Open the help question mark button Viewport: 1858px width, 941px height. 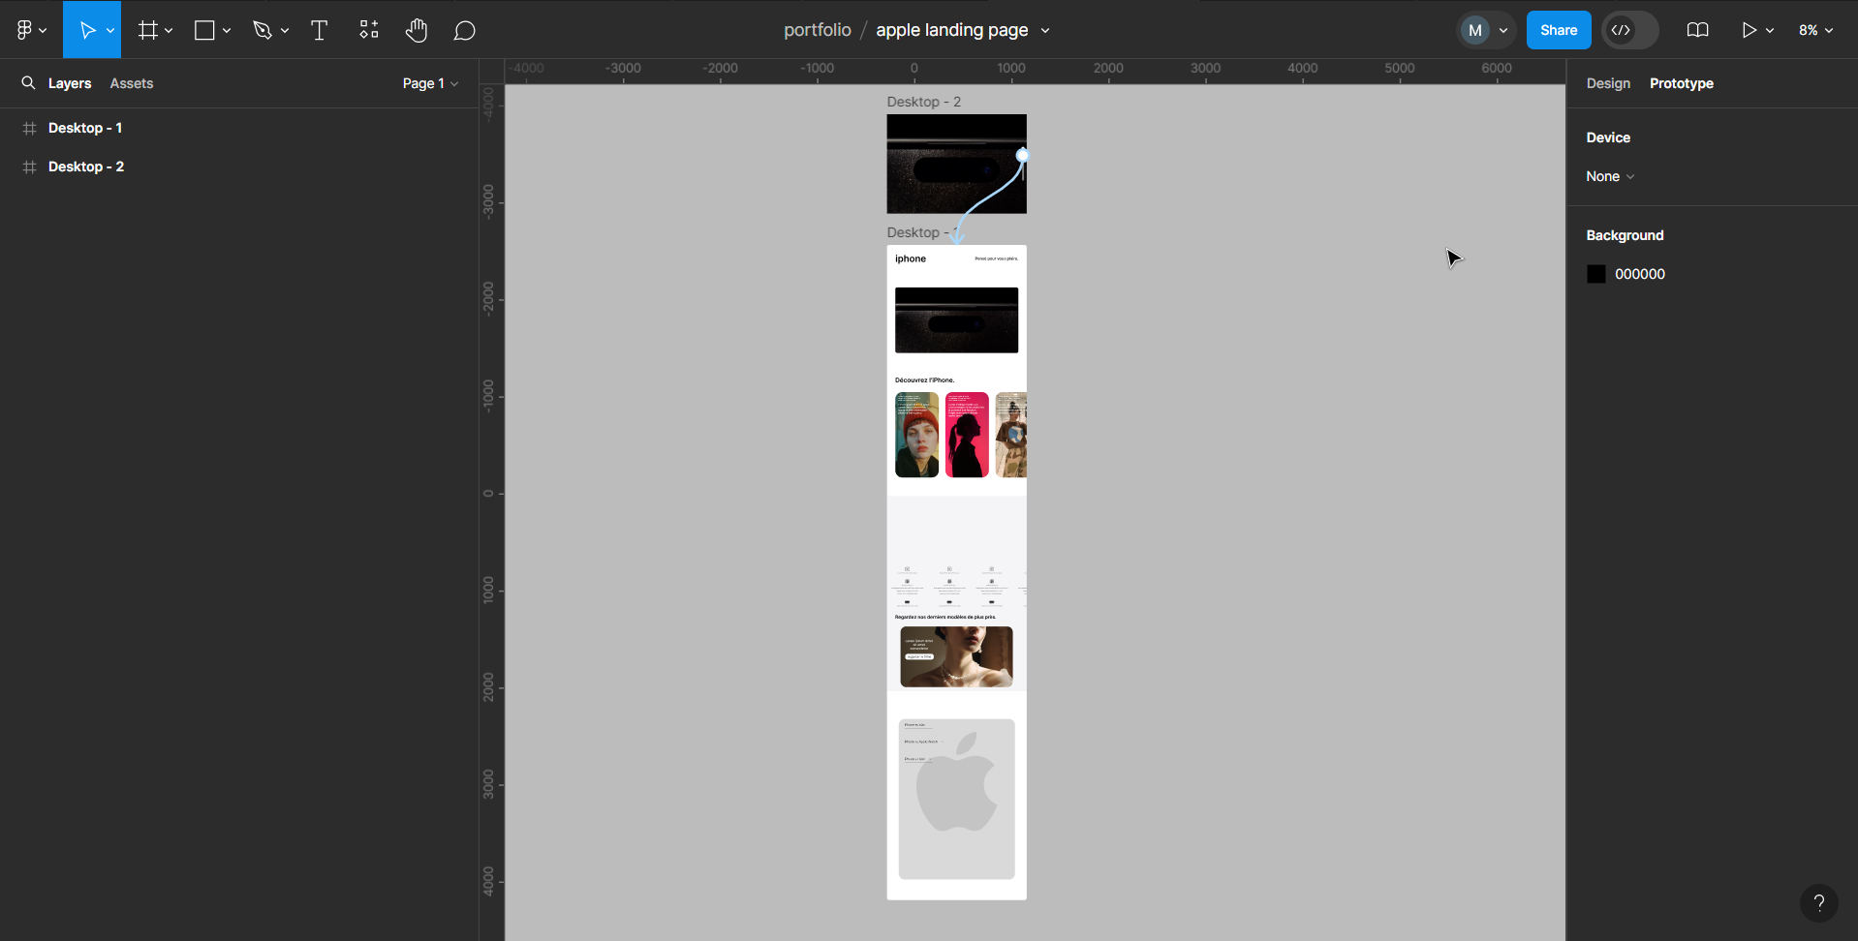(x=1818, y=902)
